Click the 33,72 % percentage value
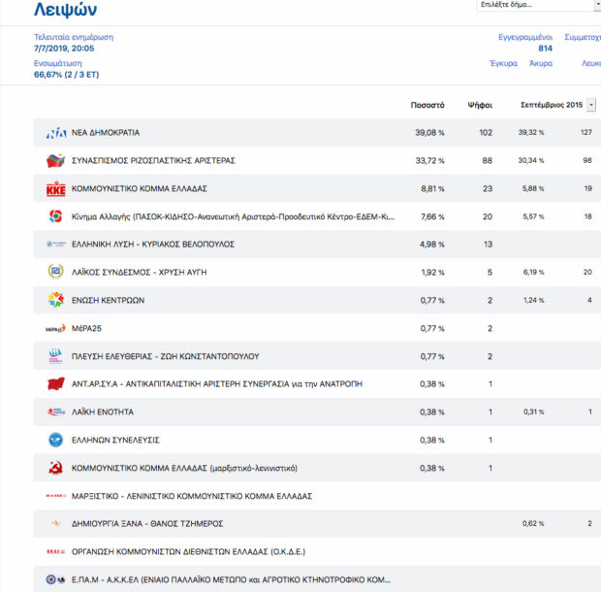Image resolution: width=601 pixels, height=592 pixels. click(430, 160)
